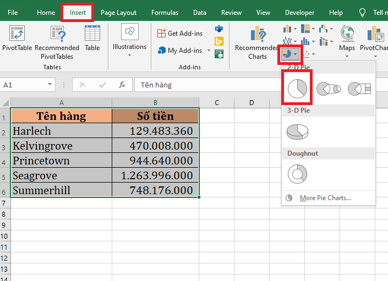
Task: Click Get Add-ins button
Action: pyautogui.click(x=179, y=33)
